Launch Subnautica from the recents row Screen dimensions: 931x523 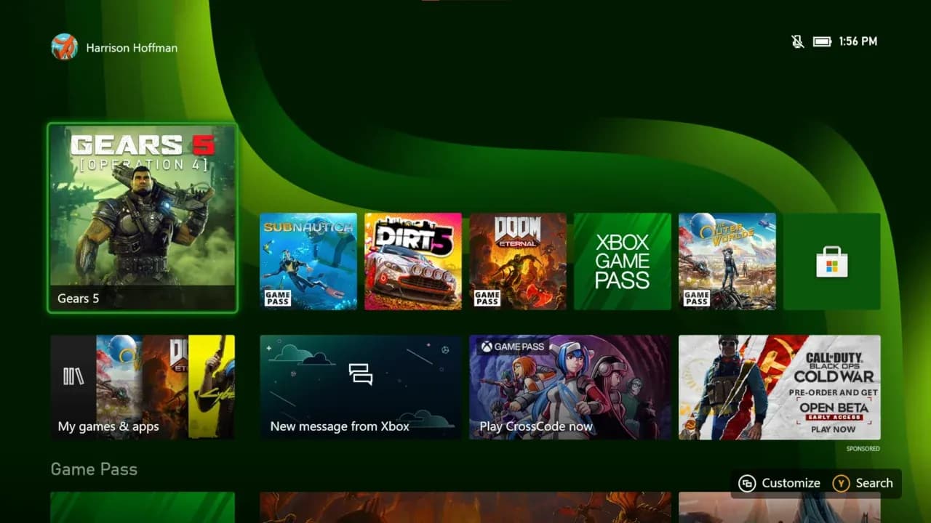coord(308,261)
